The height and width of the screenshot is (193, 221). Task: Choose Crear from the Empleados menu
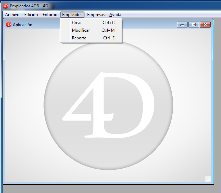pos(77,23)
